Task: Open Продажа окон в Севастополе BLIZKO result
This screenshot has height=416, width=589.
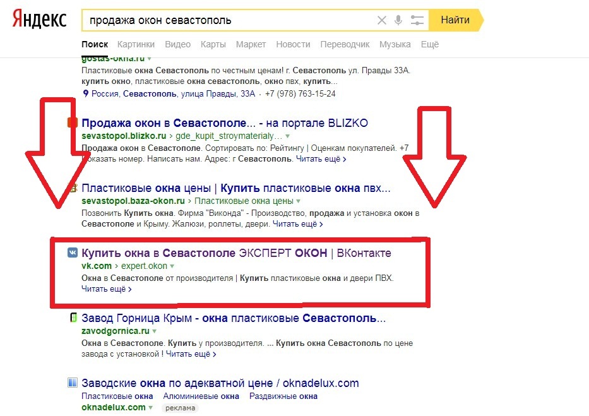Action: coord(225,122)
